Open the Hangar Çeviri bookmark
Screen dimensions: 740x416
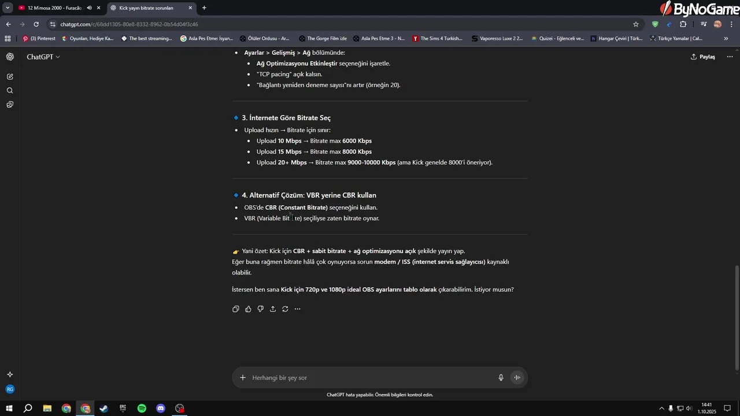tap(616, 38)
